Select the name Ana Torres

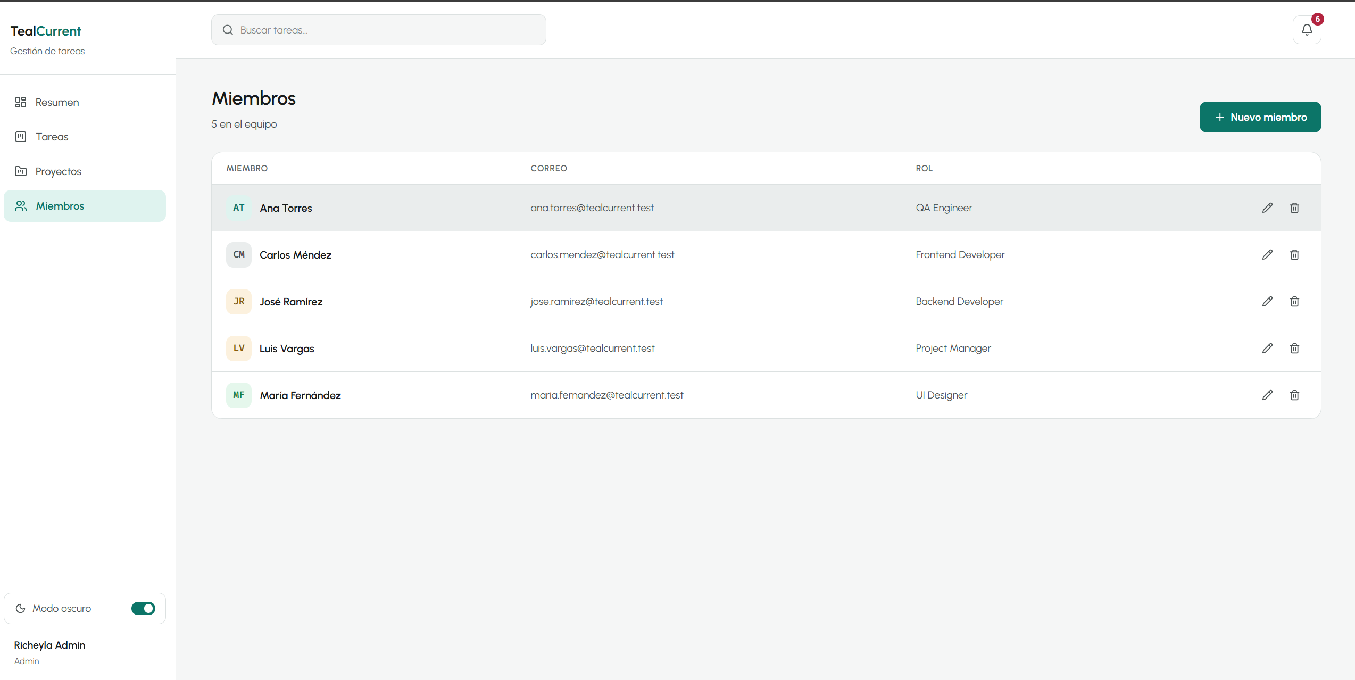pyautogui.click(x=286, y=208)
